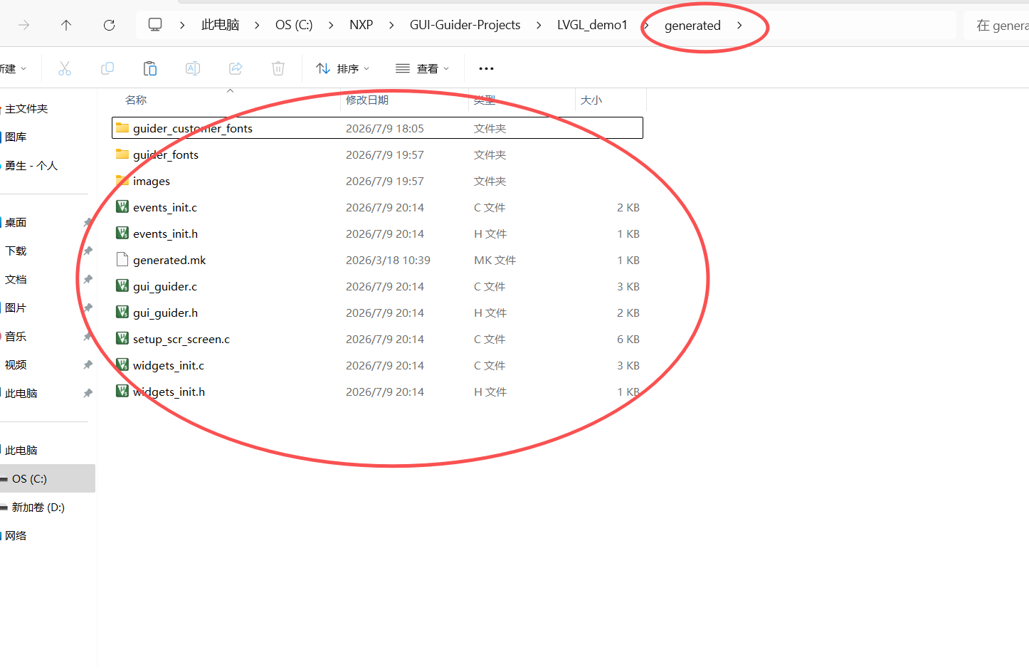Open 下载 in the quick access list
This screenshot has width=1029, height=672.
coord(16,251)
